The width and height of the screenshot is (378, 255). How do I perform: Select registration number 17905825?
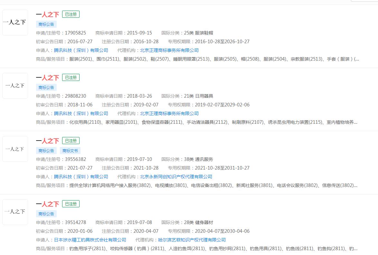(75, 33)
